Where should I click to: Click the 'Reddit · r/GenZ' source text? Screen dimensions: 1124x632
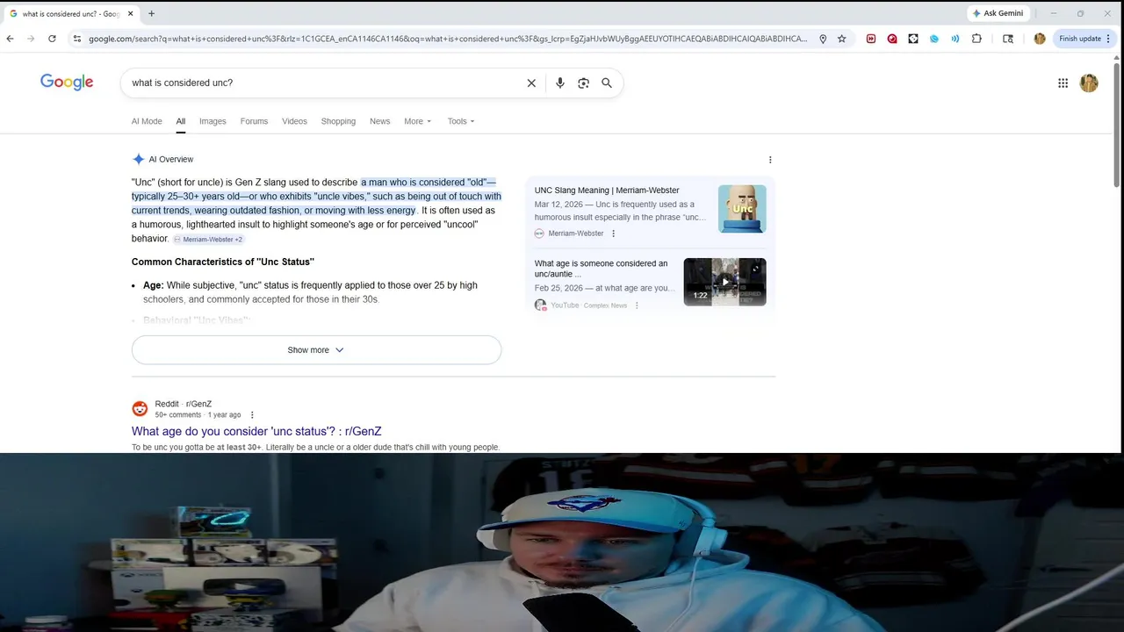(184, 404)
